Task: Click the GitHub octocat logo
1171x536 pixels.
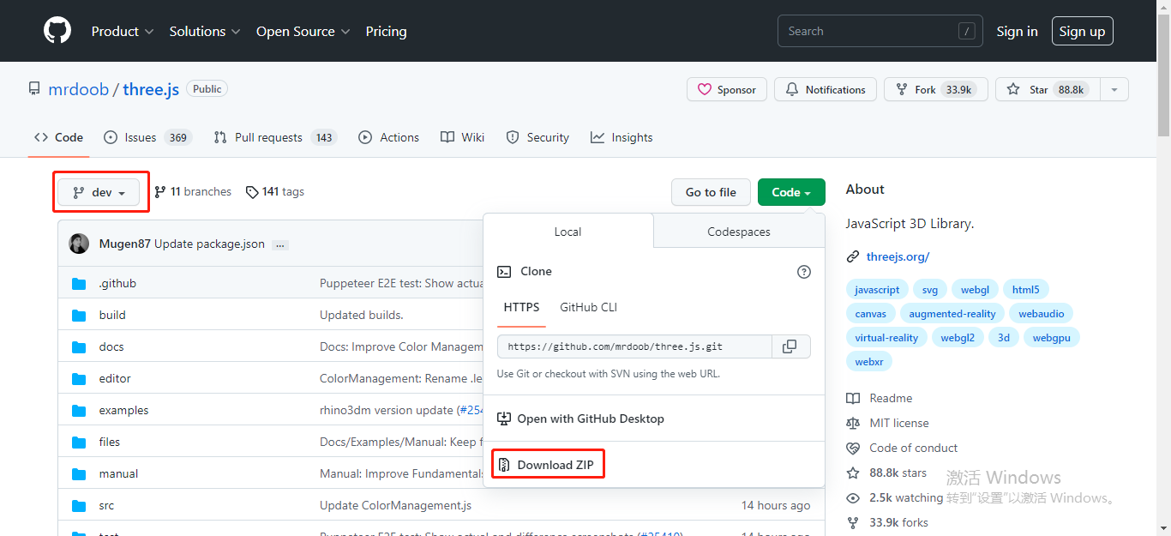Action: pos(57,31)
